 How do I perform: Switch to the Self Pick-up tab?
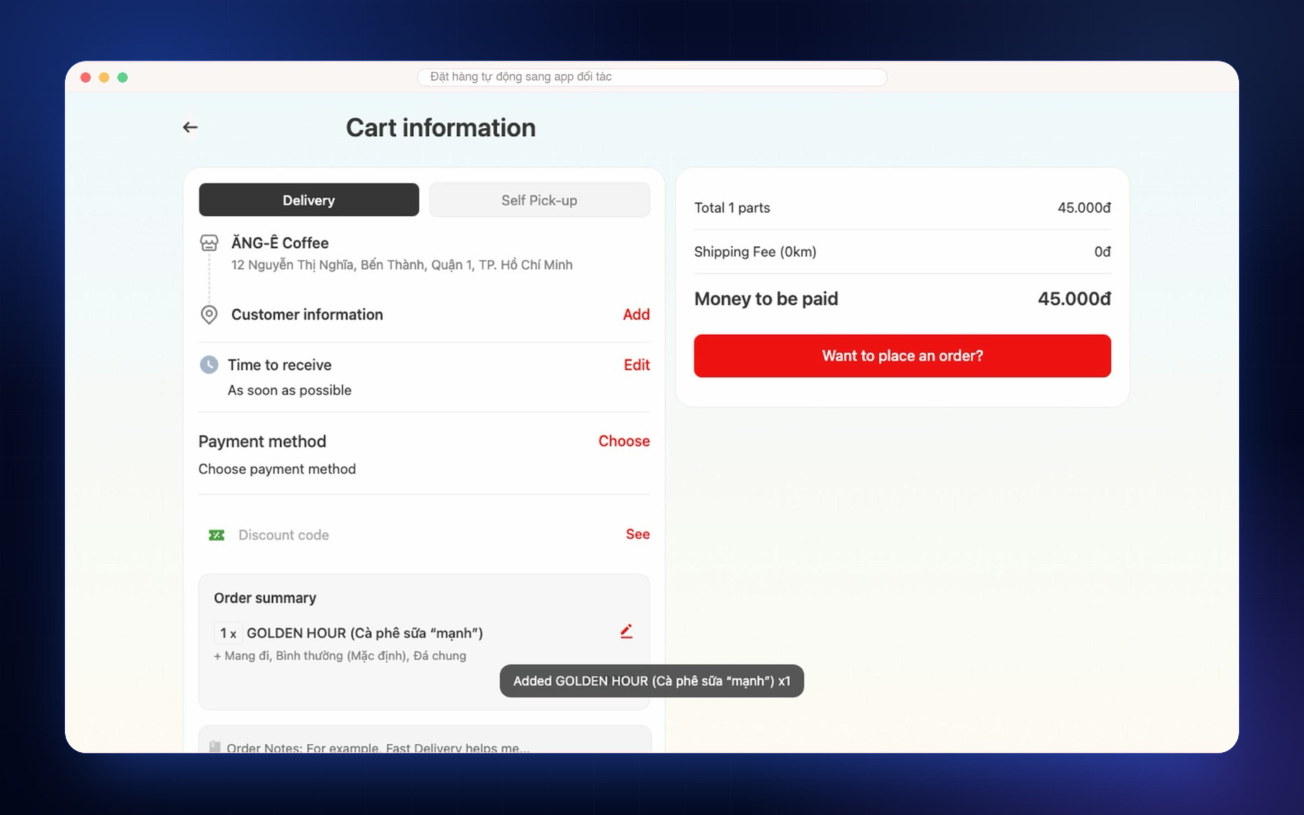point(540,200)
